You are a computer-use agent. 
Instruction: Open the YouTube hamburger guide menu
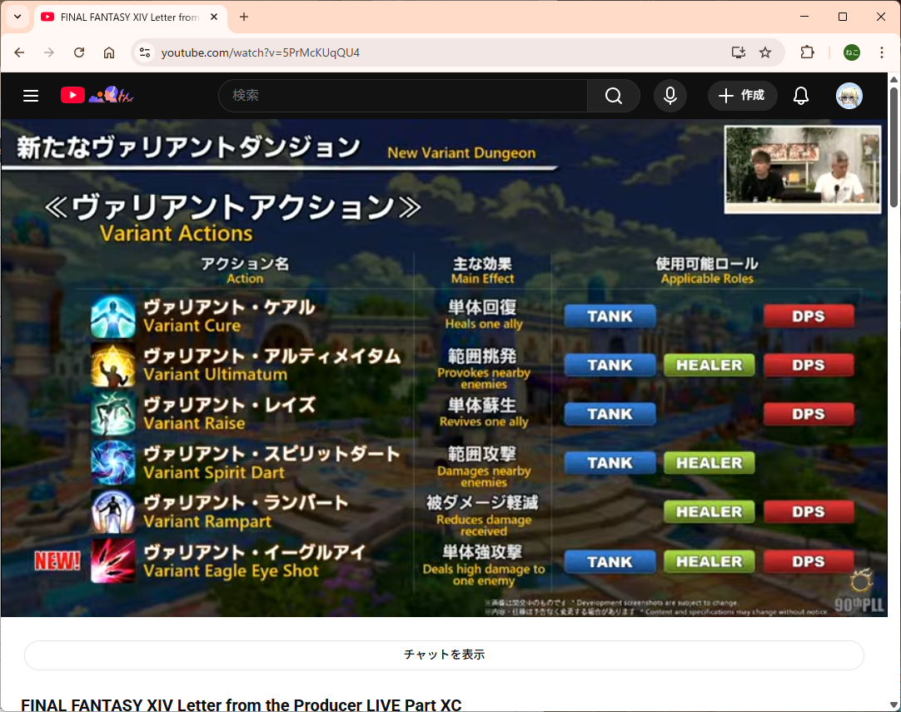31,96
